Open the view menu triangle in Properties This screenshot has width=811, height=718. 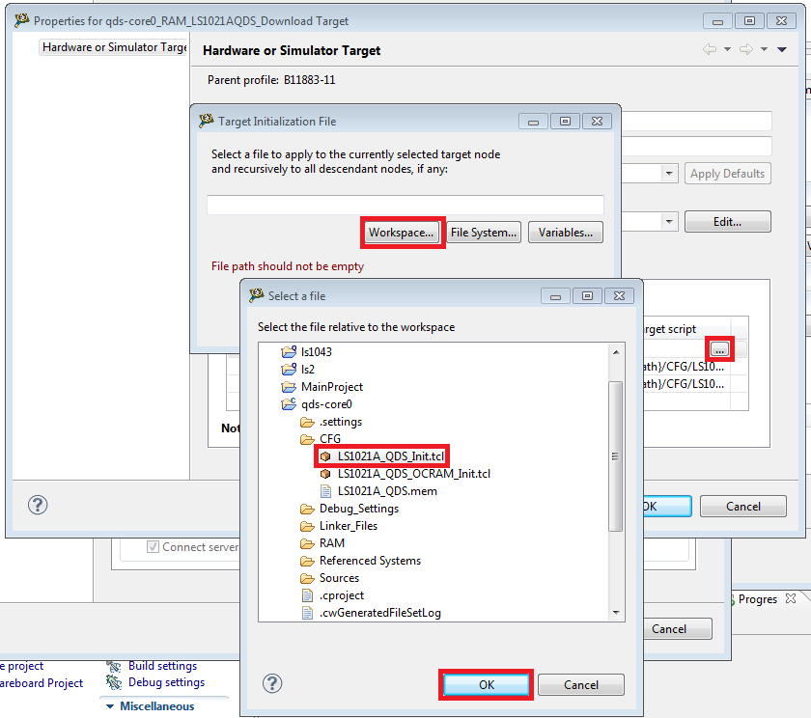point(782,49)
